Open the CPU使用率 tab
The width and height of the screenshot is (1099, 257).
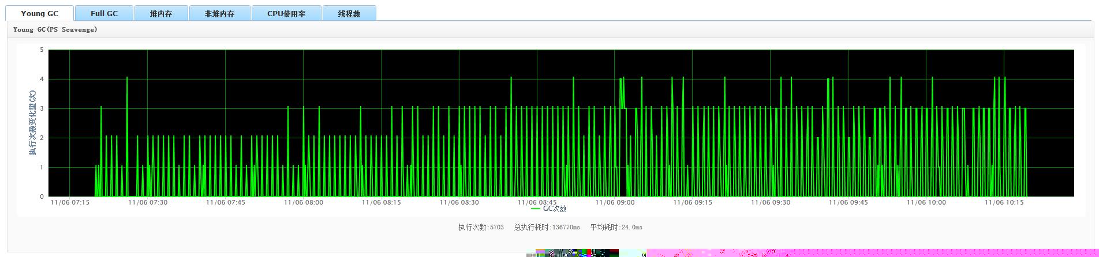click(286, 13)
